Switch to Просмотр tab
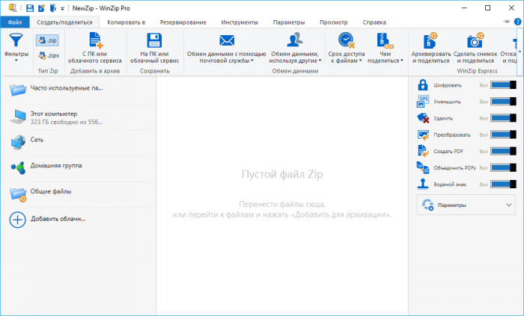 [334, 22]
